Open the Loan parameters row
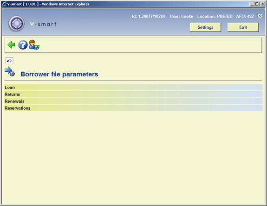Viewport: 267px width, 206px height. pyautogui.click(x=133, y=87)
